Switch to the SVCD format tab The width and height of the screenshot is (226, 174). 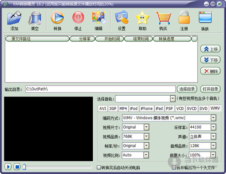pos(192,108)
